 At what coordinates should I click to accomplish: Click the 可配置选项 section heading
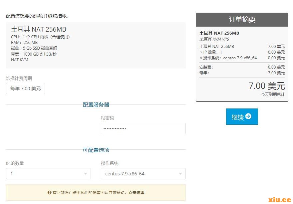96,150
